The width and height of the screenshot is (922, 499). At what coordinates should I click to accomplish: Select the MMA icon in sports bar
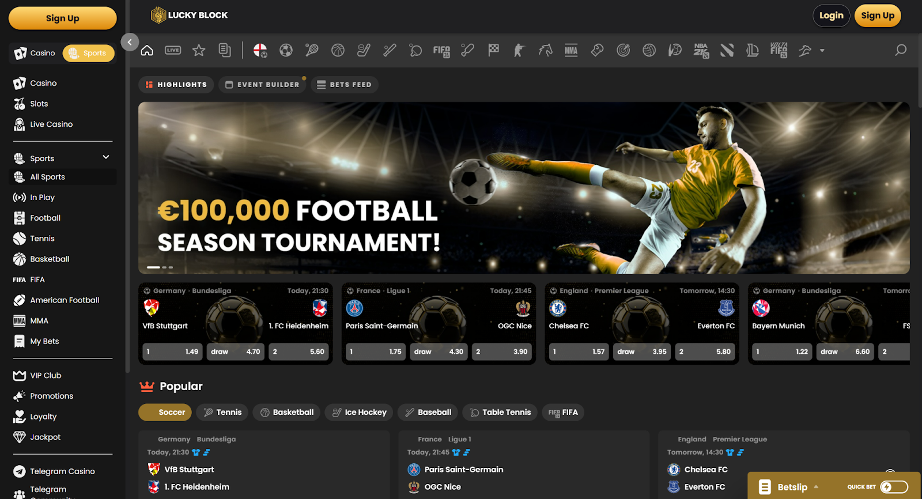tap(571, 51)
